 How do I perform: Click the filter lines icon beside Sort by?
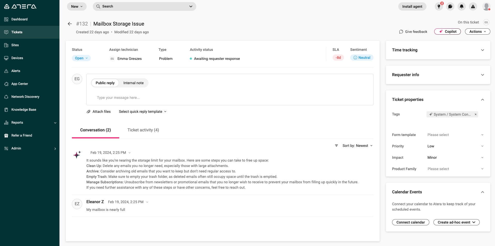(x=336, y=146)
